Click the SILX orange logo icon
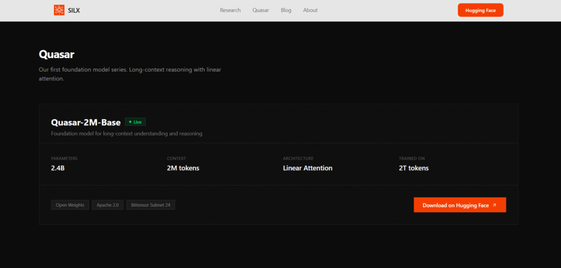 coord(59,10)
